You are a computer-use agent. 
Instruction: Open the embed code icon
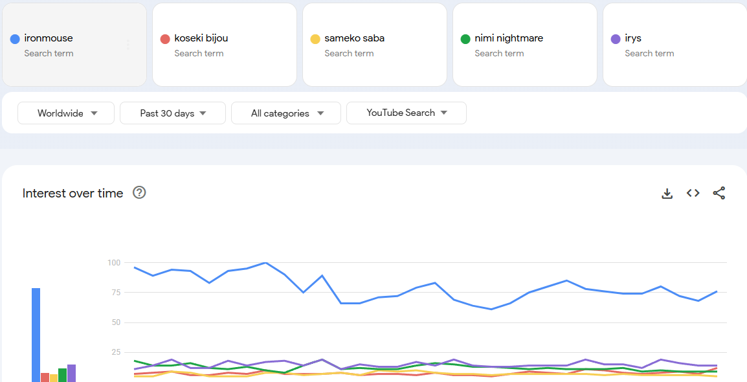click(693, 193)
